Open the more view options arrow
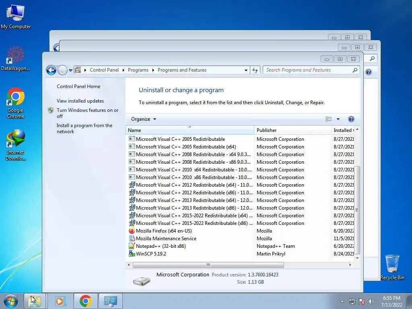Viewport: 412px width, 309px height. click(338, 119)
